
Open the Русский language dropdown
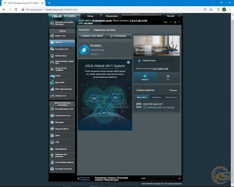(x=171, y=16)
